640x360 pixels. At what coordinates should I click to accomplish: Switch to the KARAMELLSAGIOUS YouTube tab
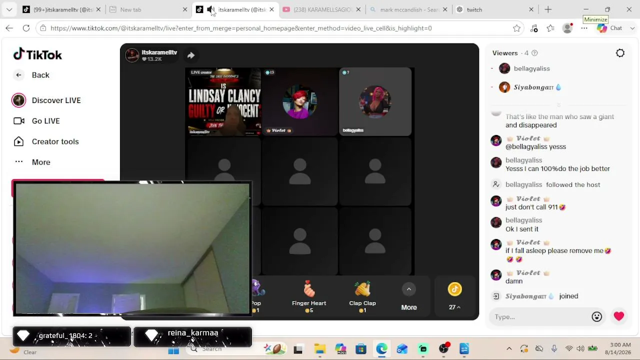321,9
